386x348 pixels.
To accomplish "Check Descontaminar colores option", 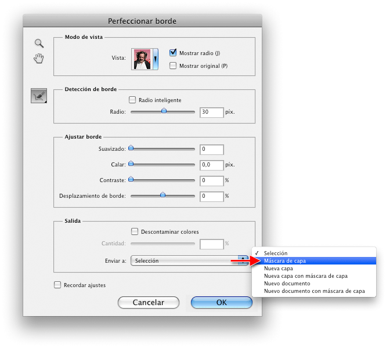I will 135,231.
